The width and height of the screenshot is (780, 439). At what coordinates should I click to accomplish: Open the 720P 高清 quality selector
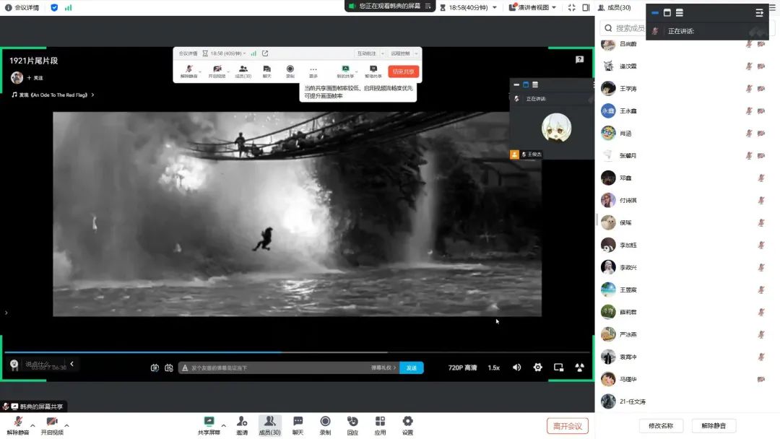462,368
